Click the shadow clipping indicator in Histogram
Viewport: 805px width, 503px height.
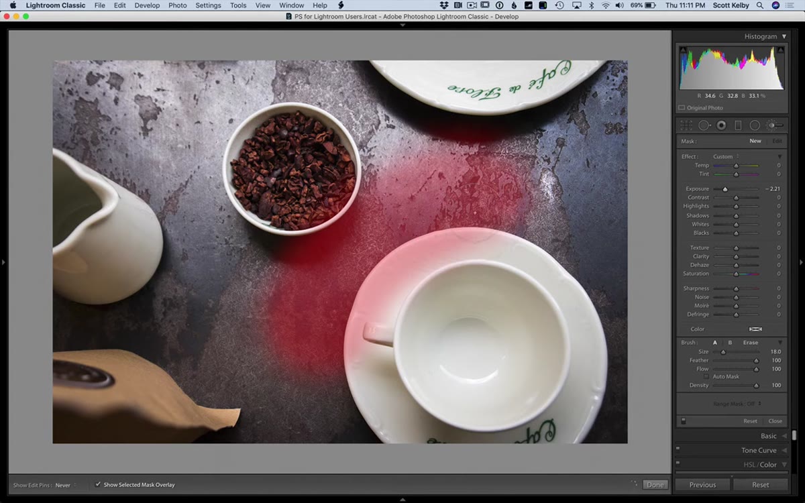click(x=684, y=50)
